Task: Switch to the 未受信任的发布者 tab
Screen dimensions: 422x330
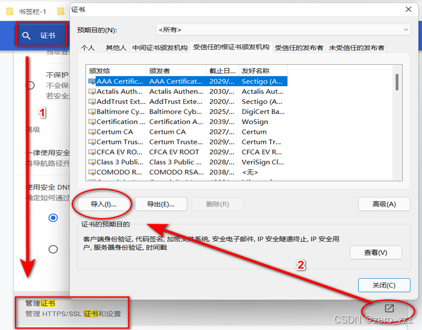Action: [x=356, y=48]
